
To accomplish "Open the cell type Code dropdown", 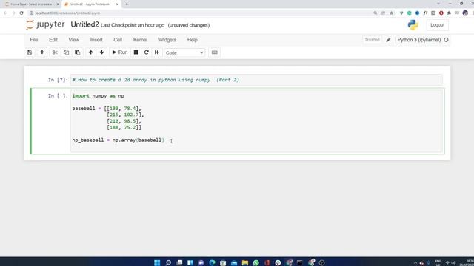I will 184,52.
